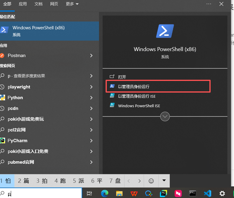Expand pcdn result chevron
The height and width of the screenshot is (198, 234).
(x=91, y=108)
